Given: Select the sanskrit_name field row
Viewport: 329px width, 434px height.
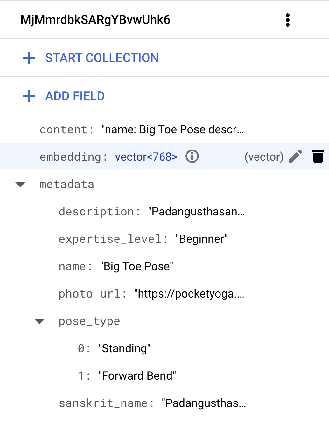Looking at the screenshot, I should 152,403.
